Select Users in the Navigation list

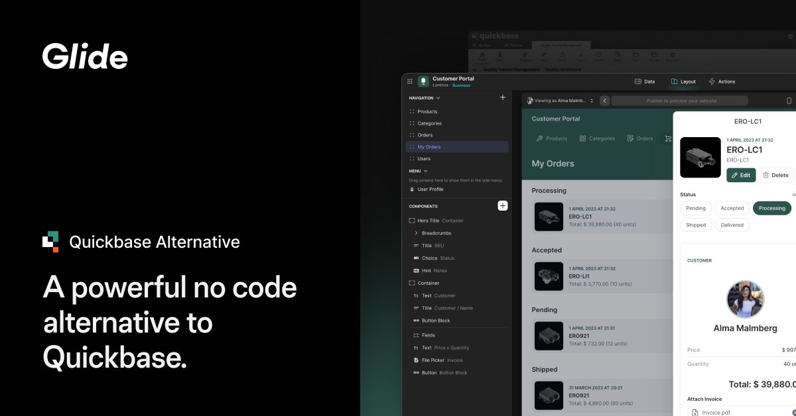[x=457, y=159]
